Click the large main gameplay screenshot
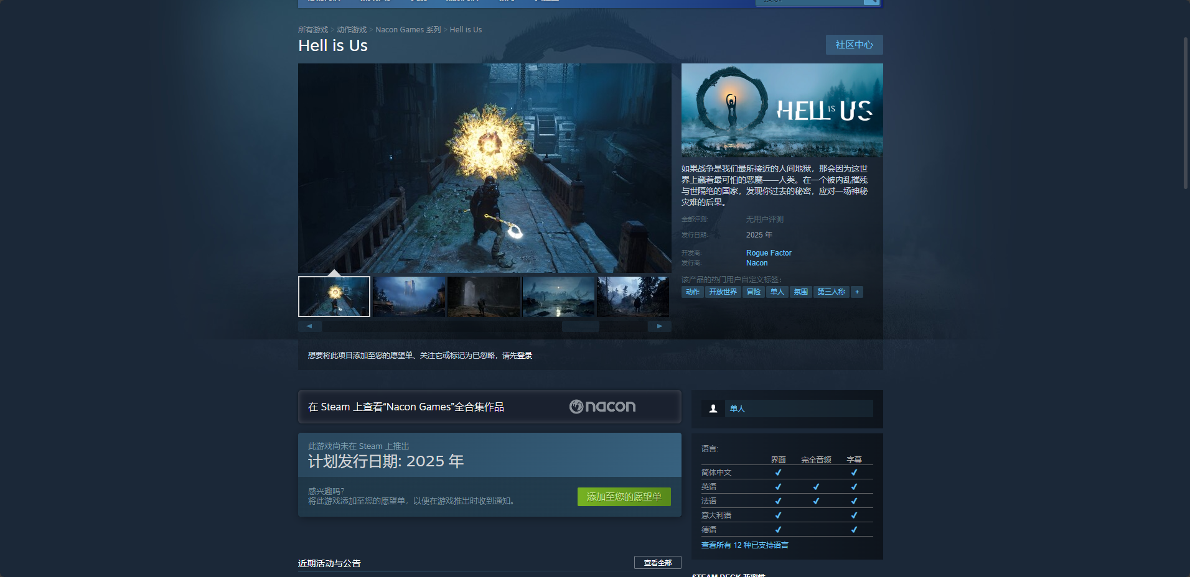Viewport: 1190px width, 577px height. pos(485,168)
